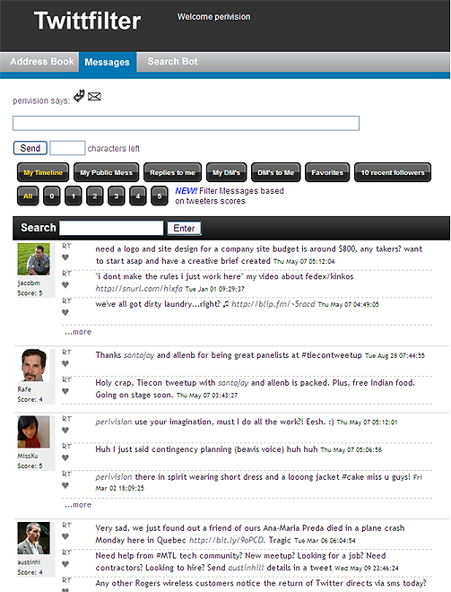Favorite austinhi's MTL tech community tweet
Screen dimensions: 451x592
click(x=65, y=564)
